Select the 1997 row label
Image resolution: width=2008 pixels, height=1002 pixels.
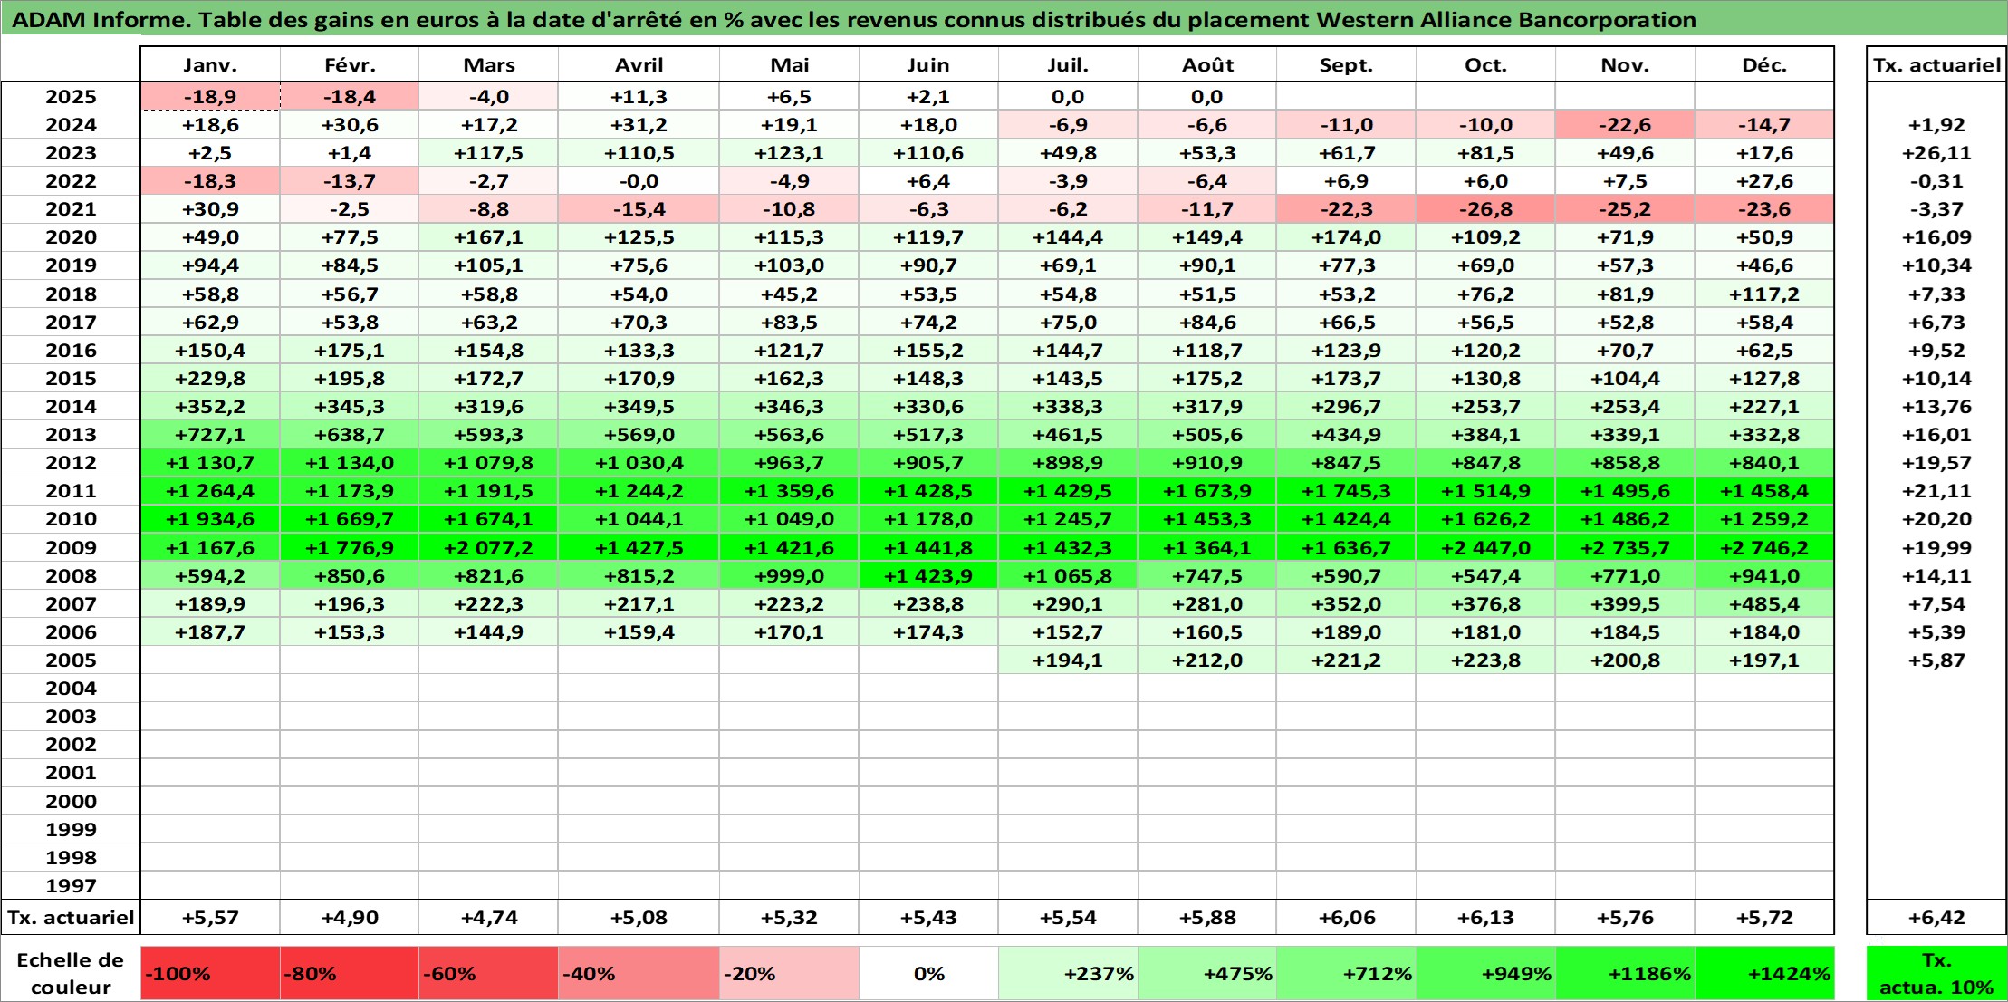(x=71, y=886)
